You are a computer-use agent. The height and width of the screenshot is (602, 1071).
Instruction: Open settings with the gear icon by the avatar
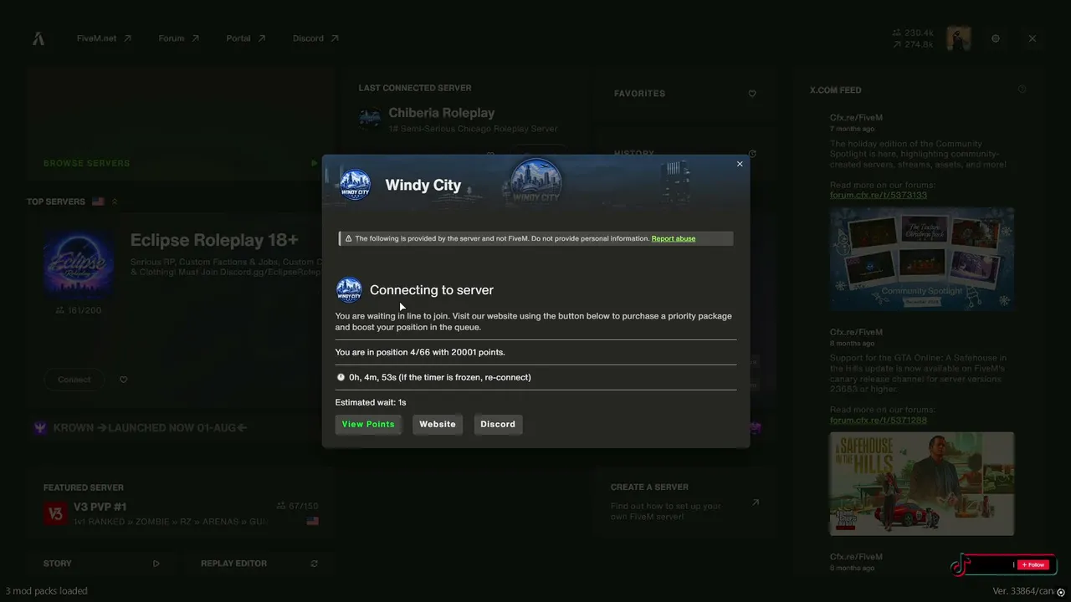pos(996,38)
